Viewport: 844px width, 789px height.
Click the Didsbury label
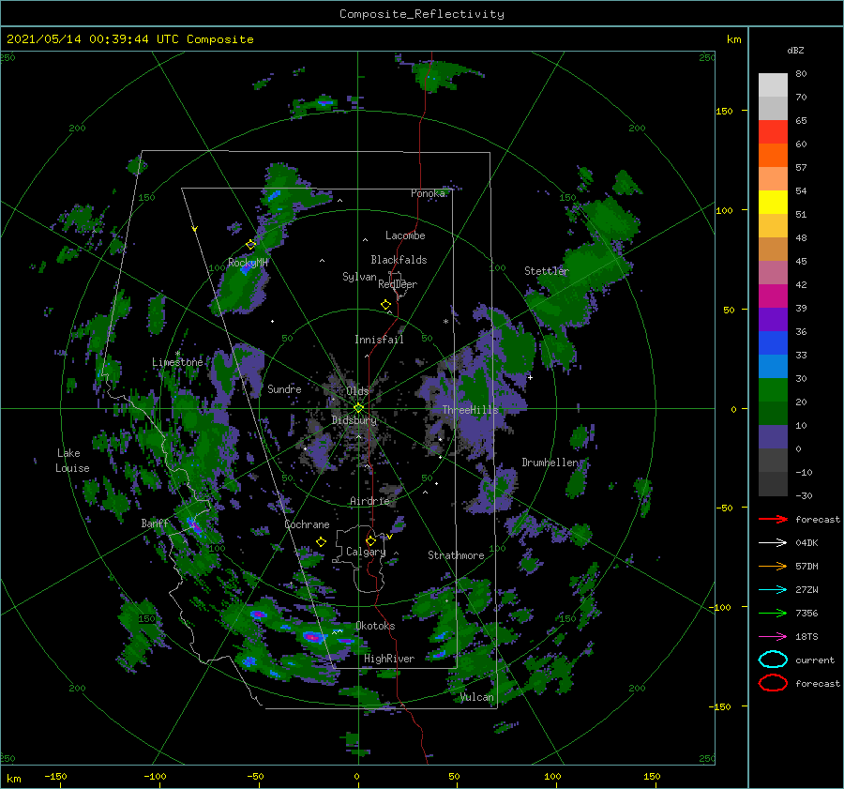(x=354, y=420)
